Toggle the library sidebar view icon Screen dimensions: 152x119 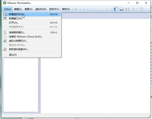point(116,9)
